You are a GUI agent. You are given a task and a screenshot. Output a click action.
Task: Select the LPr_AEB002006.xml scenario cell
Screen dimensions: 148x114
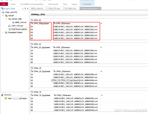point(75,75)
